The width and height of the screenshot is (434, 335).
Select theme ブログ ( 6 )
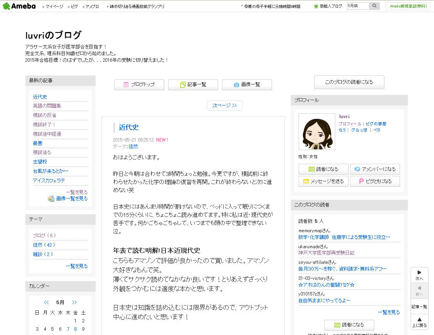point(44,235)
